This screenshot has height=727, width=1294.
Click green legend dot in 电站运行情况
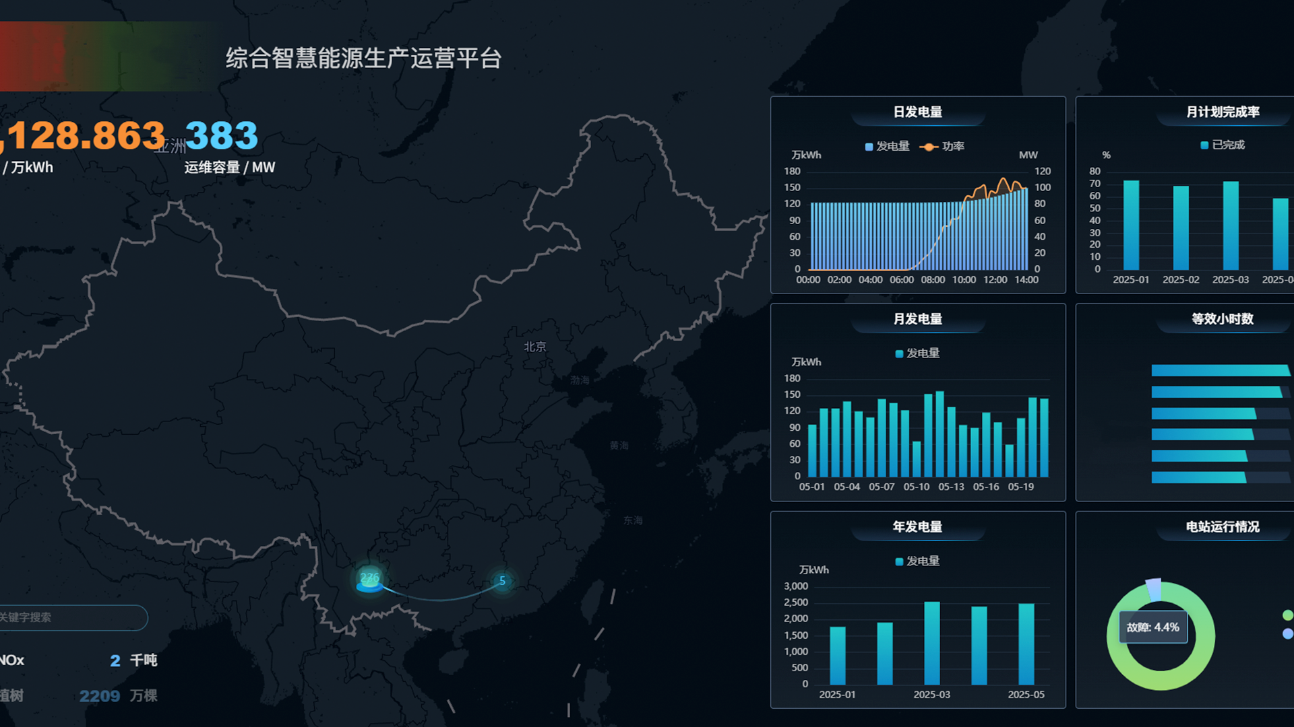pyautogui.click(x=1287, y=615)
